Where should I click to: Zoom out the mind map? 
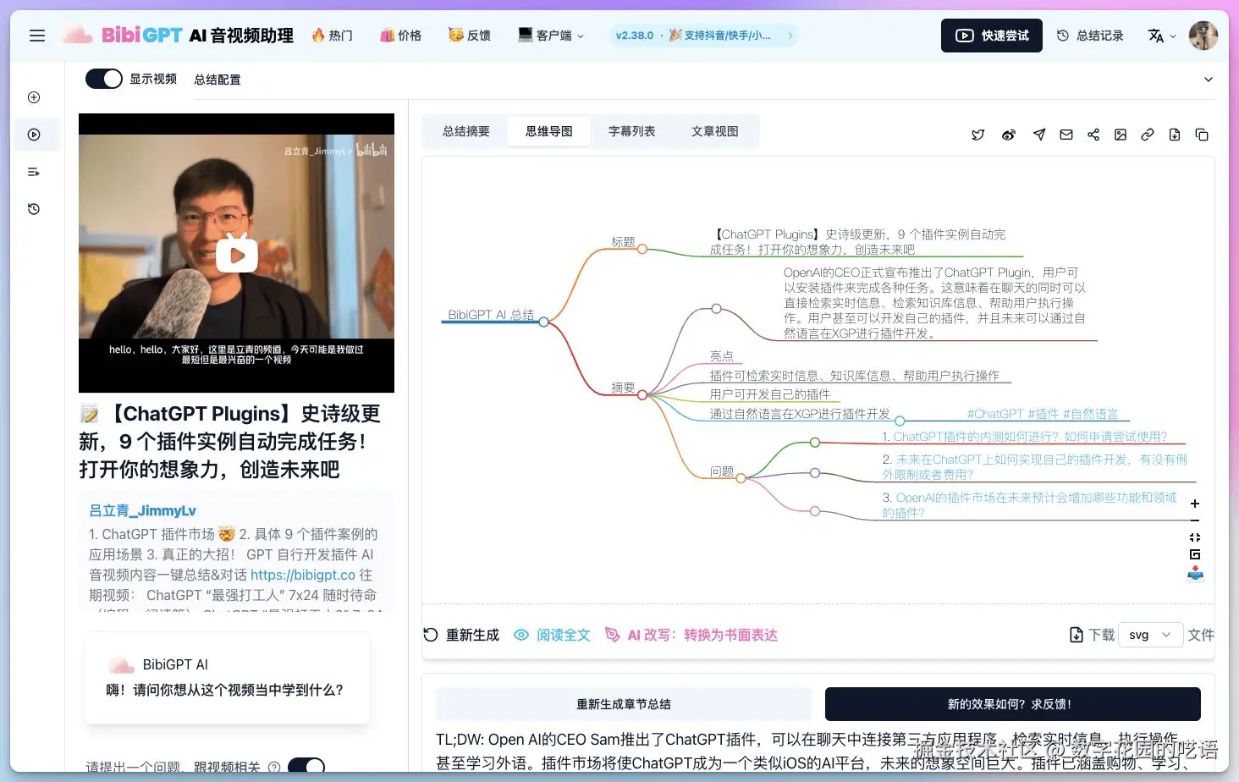pos(1195,520)
